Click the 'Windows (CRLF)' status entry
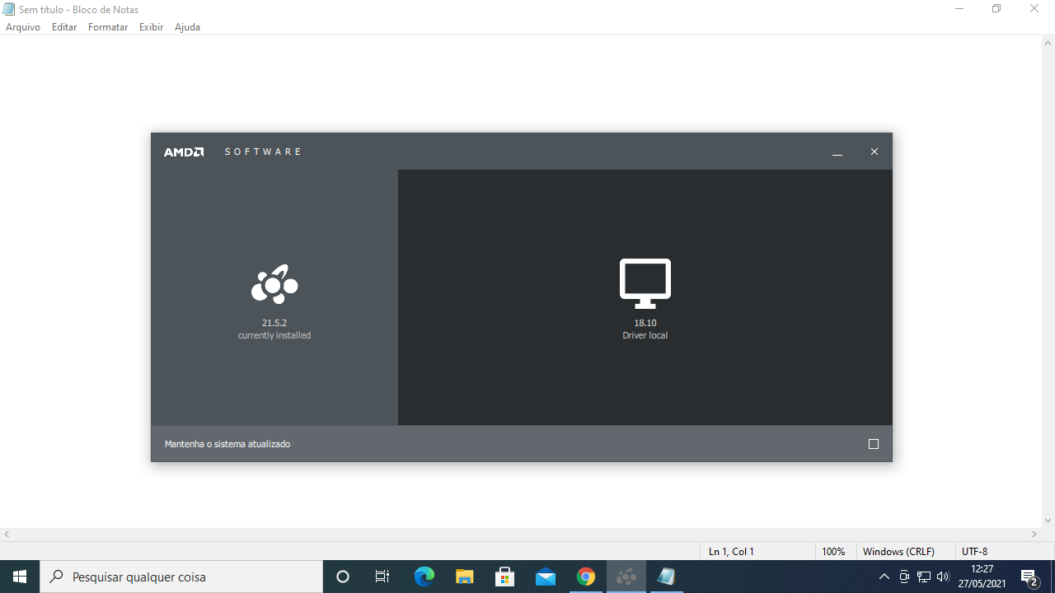Screen dimensions: 1055x593 (898, 552)
